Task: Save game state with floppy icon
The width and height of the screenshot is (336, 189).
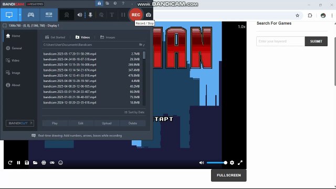Action: pyautogui.click(x=27, y=163)
